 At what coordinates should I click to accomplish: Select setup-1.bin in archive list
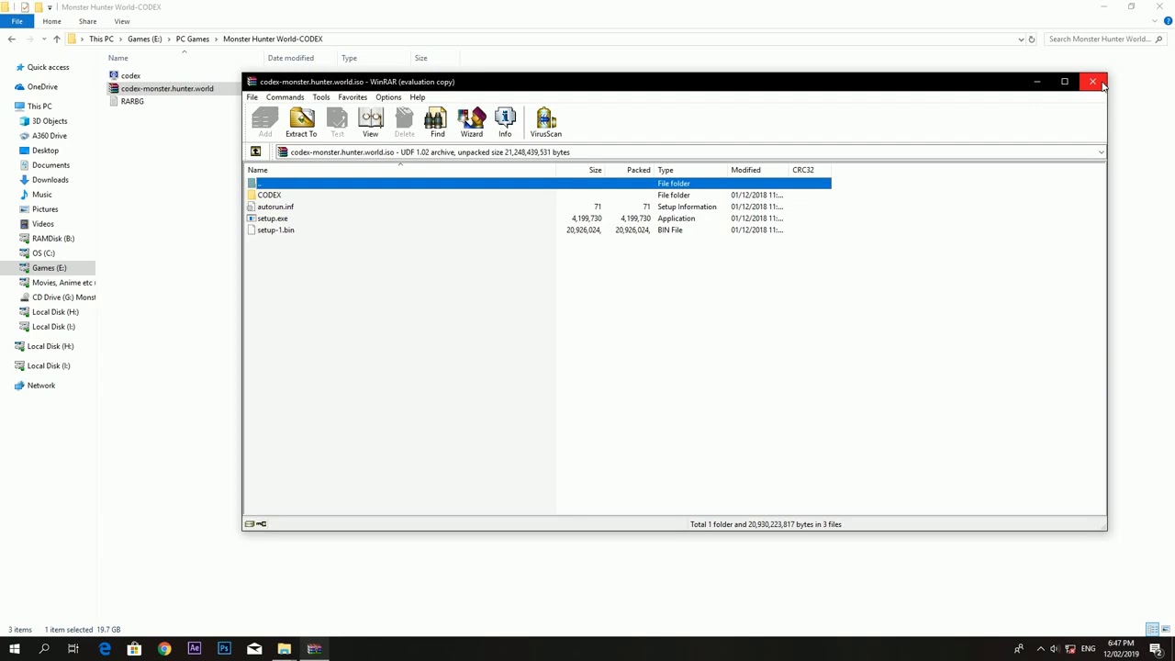pyautogui.click(x=275, y=230)
